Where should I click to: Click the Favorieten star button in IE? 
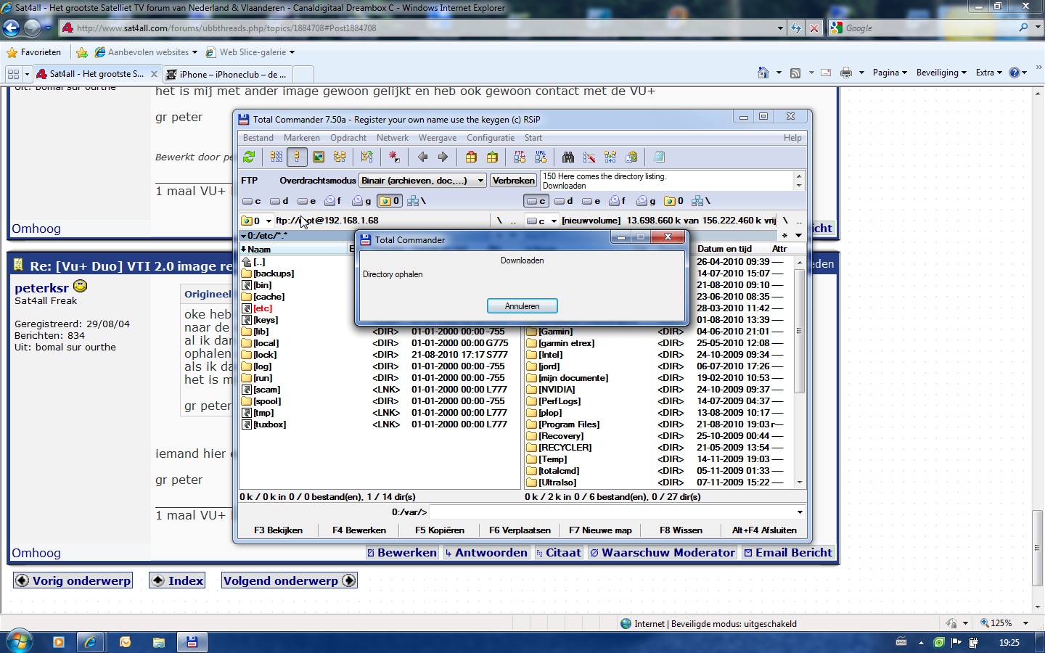33,52
